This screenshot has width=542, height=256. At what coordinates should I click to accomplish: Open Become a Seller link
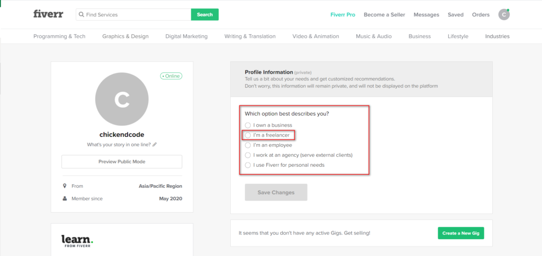click(x=384, y=15)
